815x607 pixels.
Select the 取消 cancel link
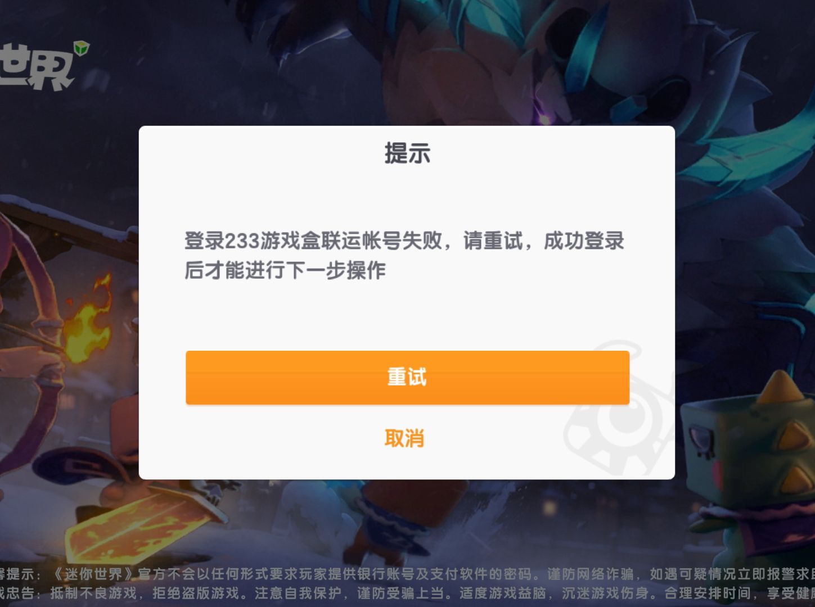(404, 438)
